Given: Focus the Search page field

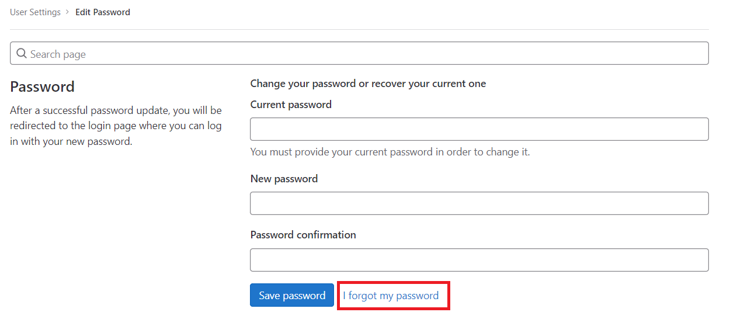Looking at the screenshot, I should [359, 53].
